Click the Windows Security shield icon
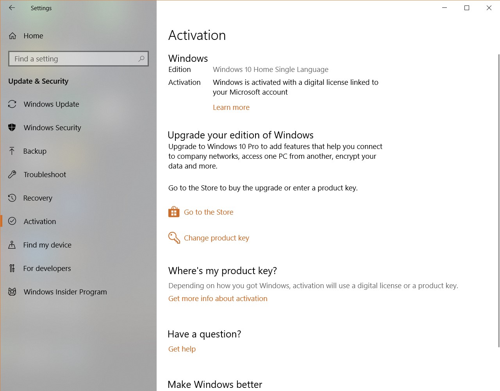This screenshot has height=391, width=500. click(x=12, y=127)
